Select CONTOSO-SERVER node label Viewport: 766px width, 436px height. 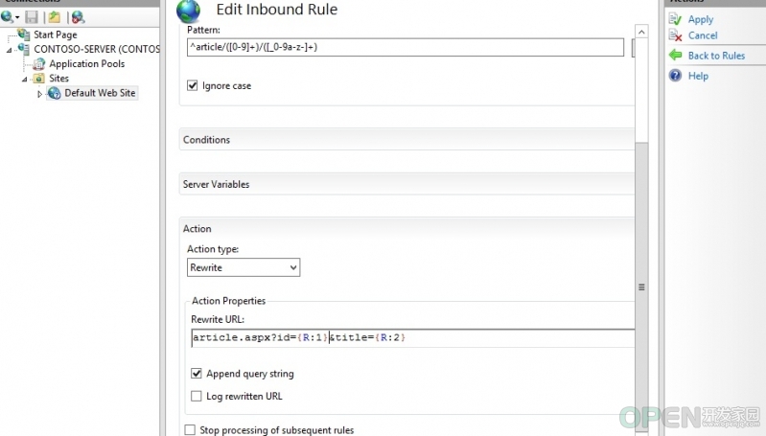(96, 49)
